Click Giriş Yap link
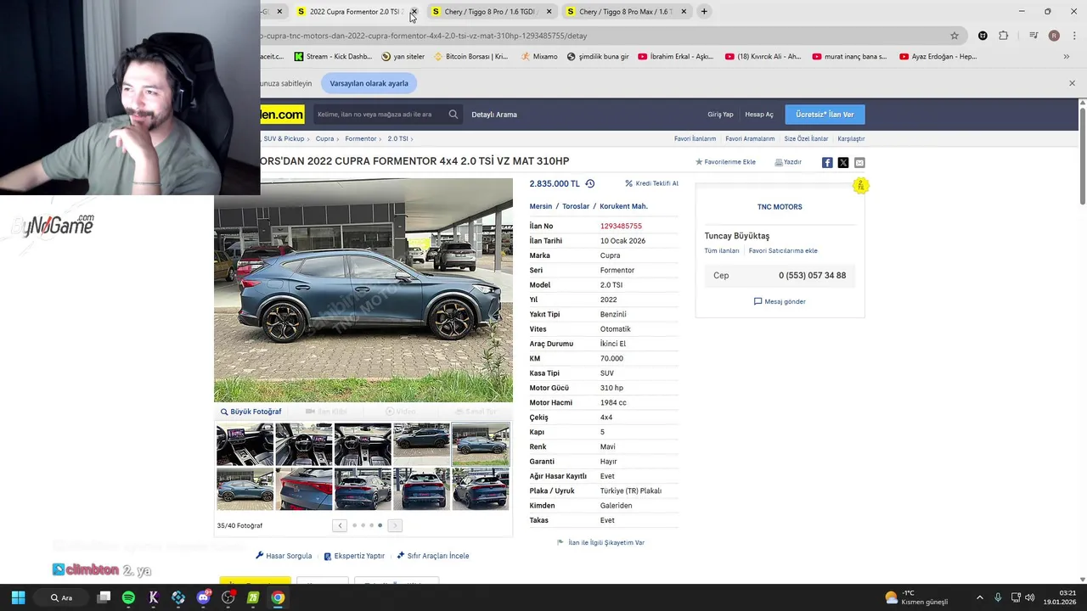Screen dimensions: 1087x611 (720, 115)
